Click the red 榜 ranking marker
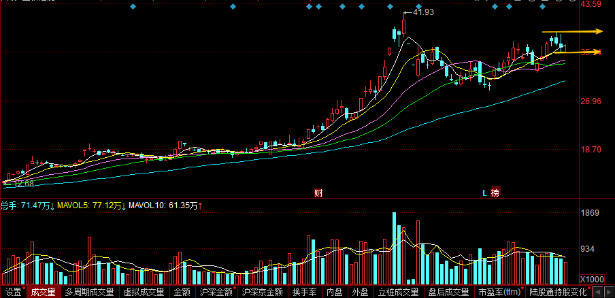This screenshot has width=615, height=298. [x=495, y=193]
